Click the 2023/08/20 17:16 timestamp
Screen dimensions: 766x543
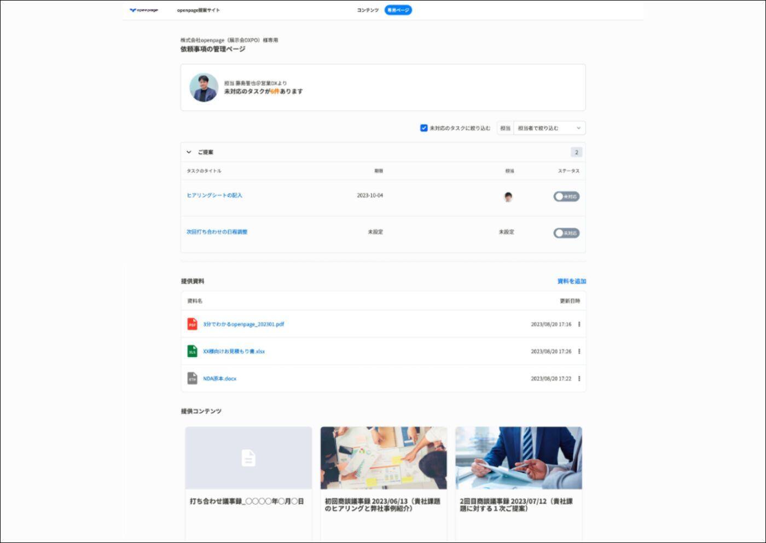click(x=551, y=325)
